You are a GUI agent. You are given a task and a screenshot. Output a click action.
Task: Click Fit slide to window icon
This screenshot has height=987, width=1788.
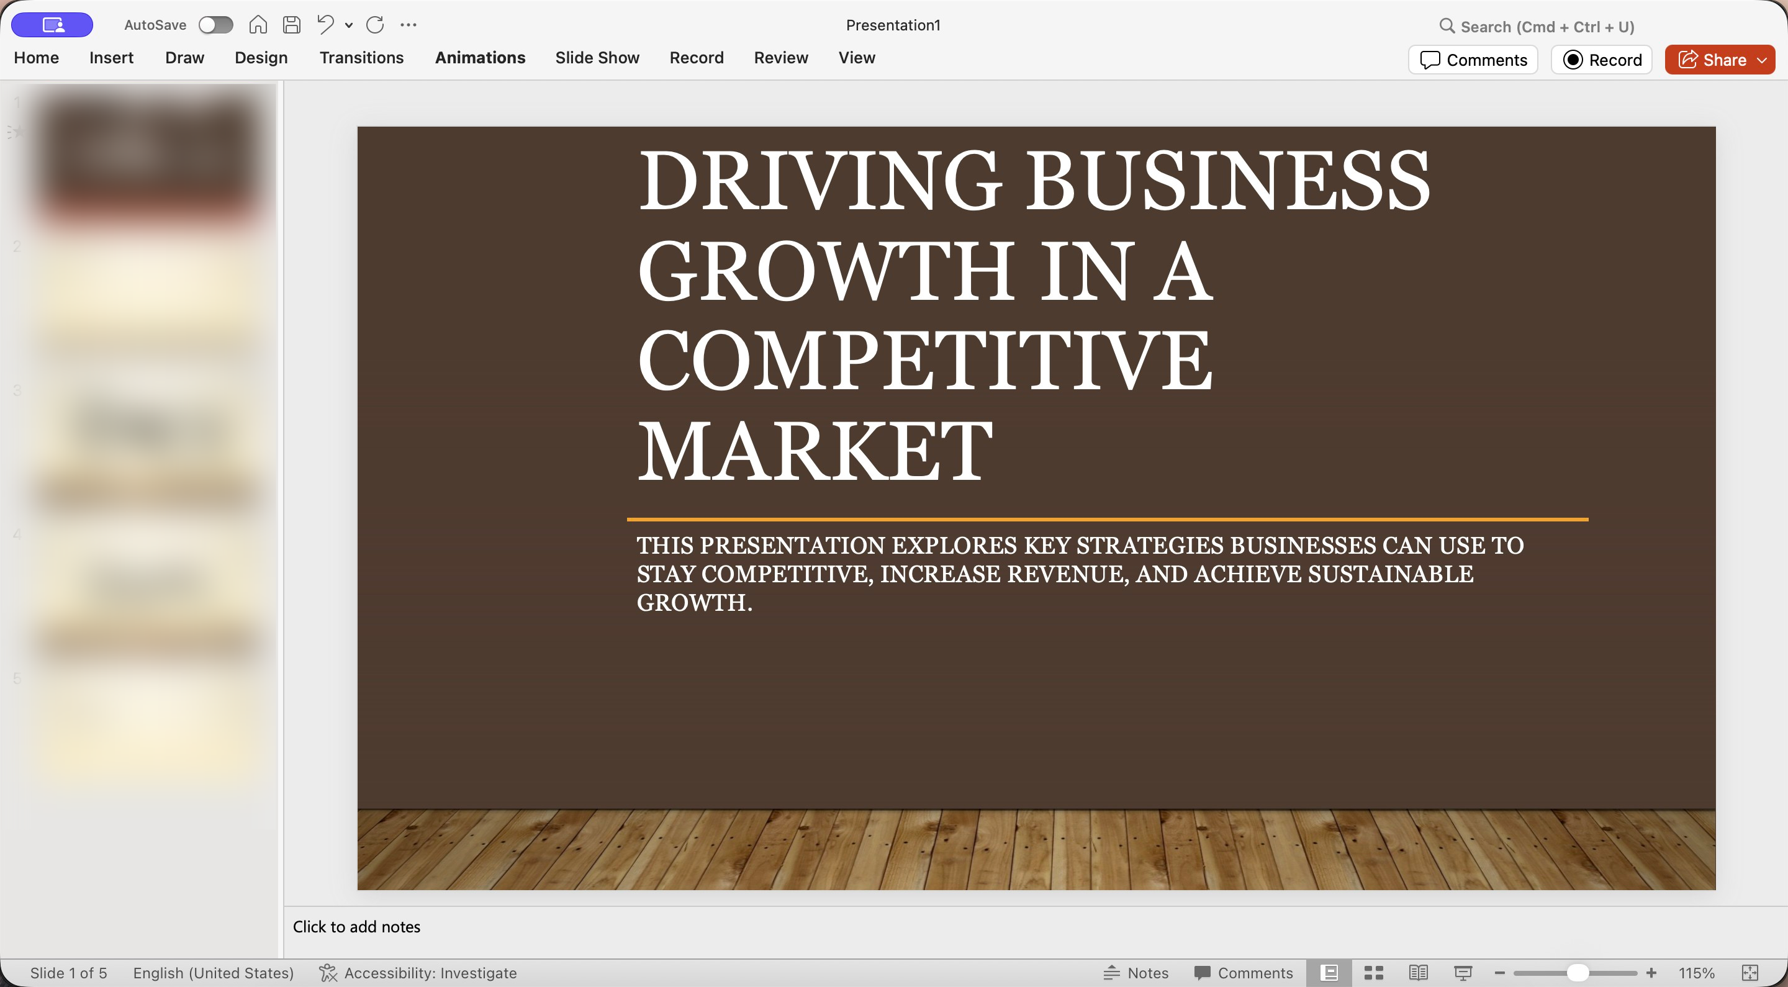[1750, 973]
